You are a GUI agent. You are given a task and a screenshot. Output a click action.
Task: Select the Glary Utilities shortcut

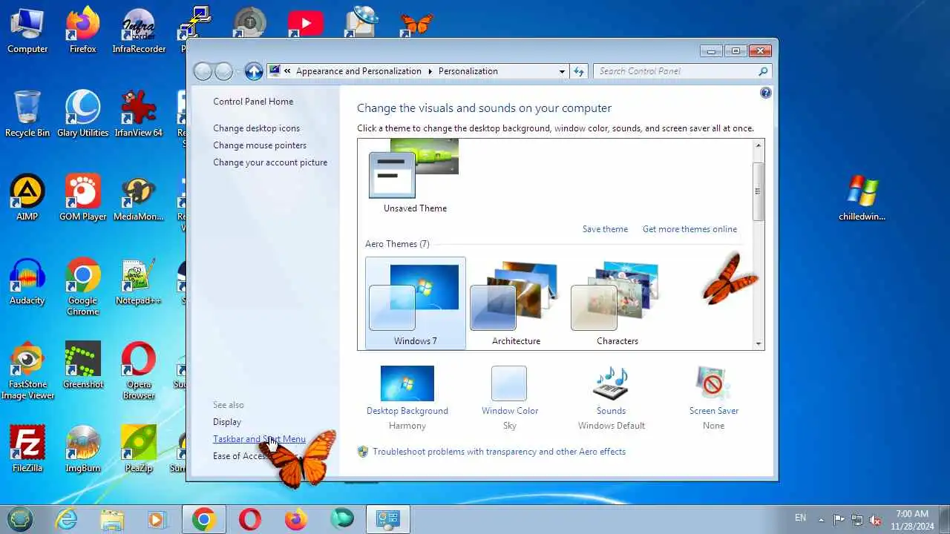[x=82, y=114]
